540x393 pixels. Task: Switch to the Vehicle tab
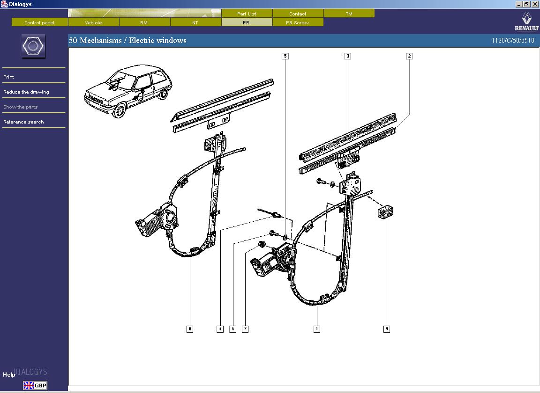click(x=94, y=22)
